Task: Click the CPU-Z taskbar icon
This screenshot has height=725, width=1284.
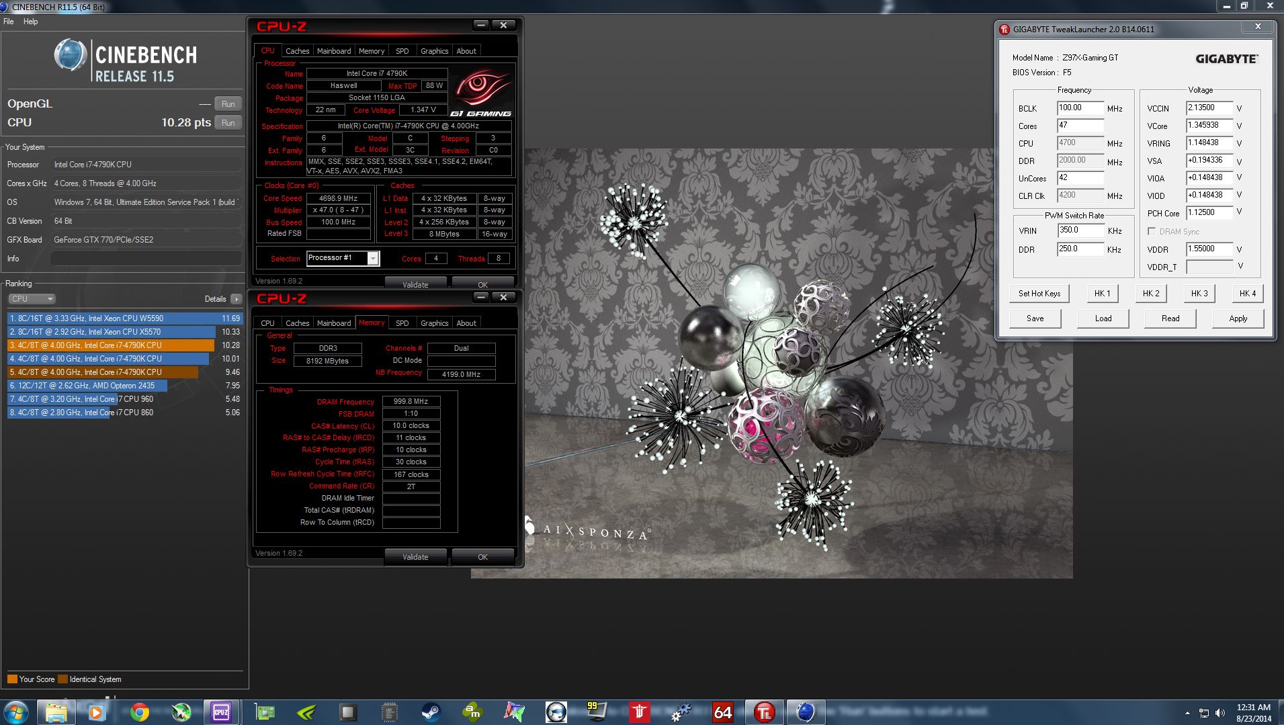Action: point(221,712)
